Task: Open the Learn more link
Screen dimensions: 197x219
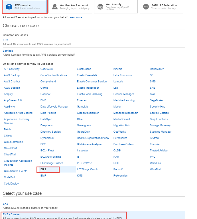Action: click(75, 17)
